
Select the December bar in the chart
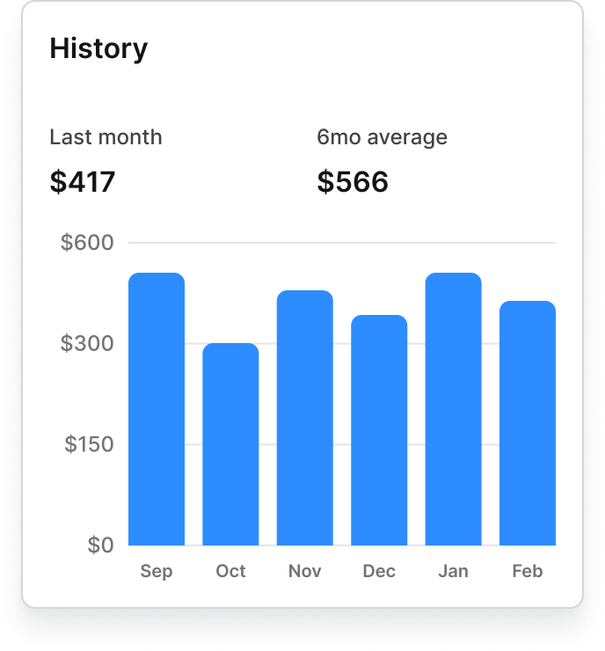tap(379, 430)
